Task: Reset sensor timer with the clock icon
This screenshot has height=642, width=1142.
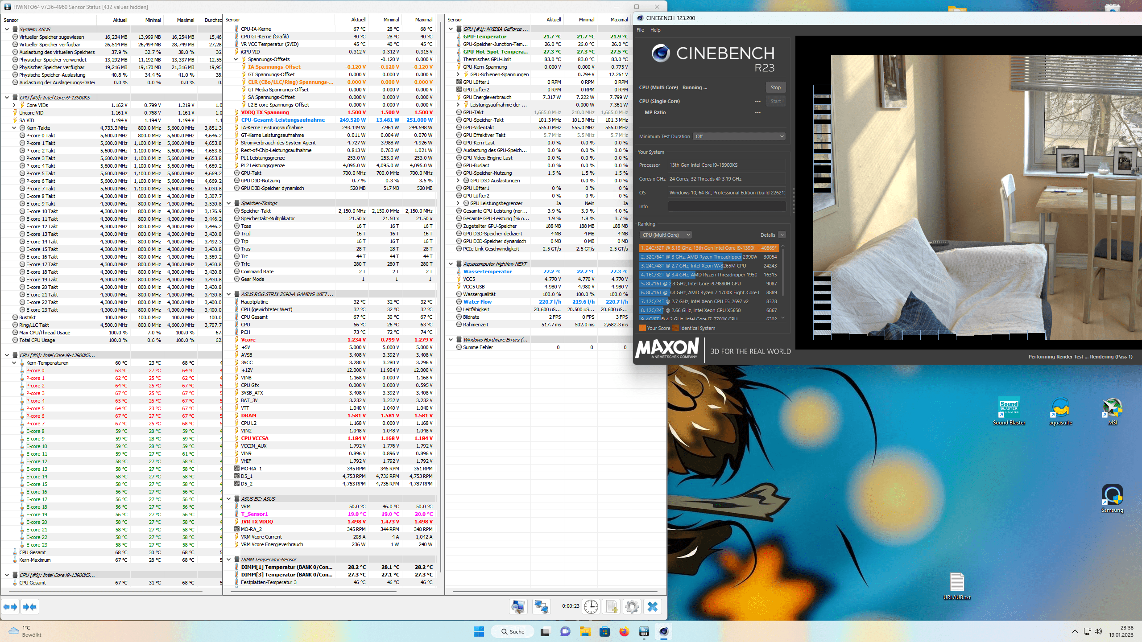Action: (591, 607)
